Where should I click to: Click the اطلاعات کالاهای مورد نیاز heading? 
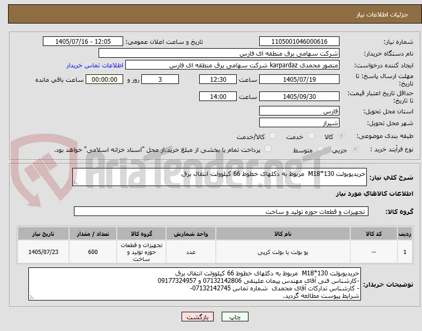pyautogui.click(x=374, y=194)
